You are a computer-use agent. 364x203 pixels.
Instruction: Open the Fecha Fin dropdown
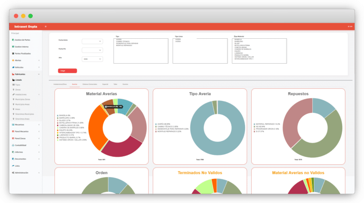pyautogui.click(x=92, y=50)
